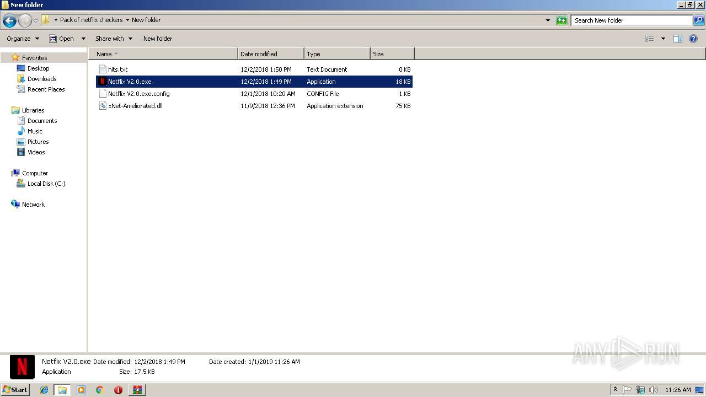Image resolution: width=706 pixels, height=397 pixels.
Task: Sort by the Size column header
Action: click(x=392, y=54)
